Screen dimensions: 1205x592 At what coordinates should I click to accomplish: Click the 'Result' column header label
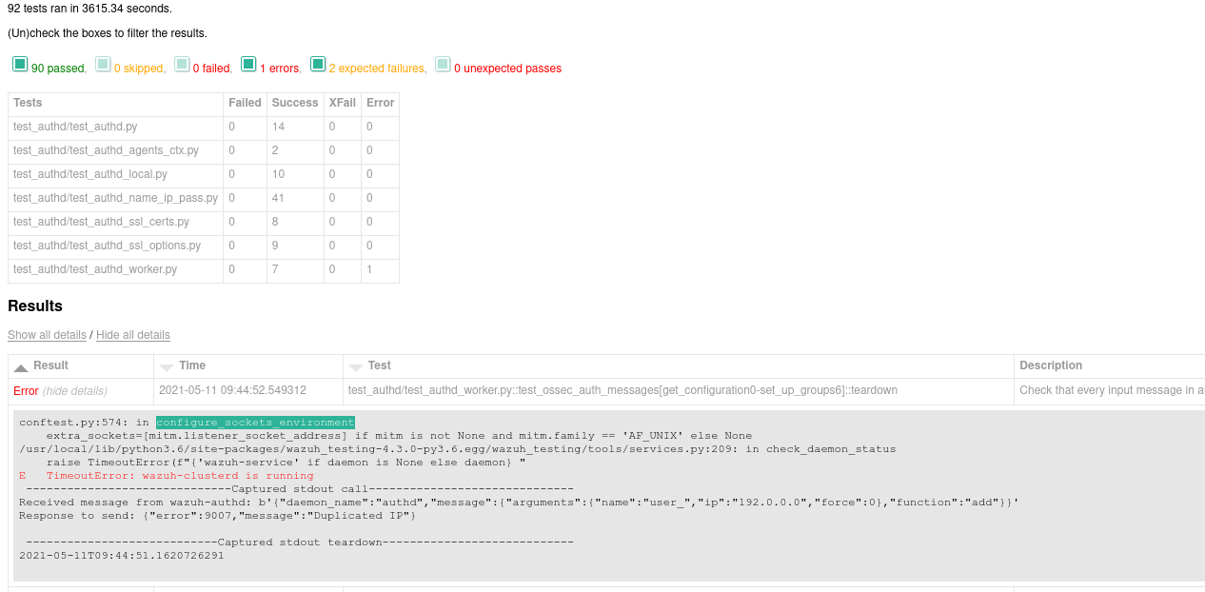pyautogui.click(x=50, y=365)
